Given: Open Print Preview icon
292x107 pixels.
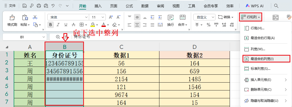Looking at the screenshot, I should 46,6.
